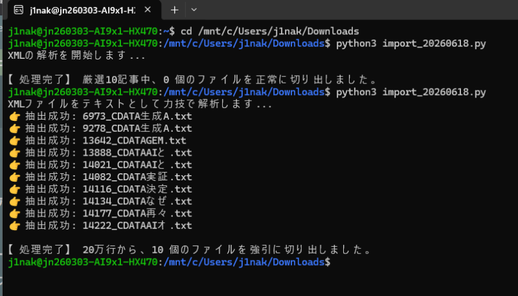Click the 'cd /mnt/c/Users/j1nak/Downloads' command text
The height and width of the screenshot is (296, 518).
pos(269,31)
